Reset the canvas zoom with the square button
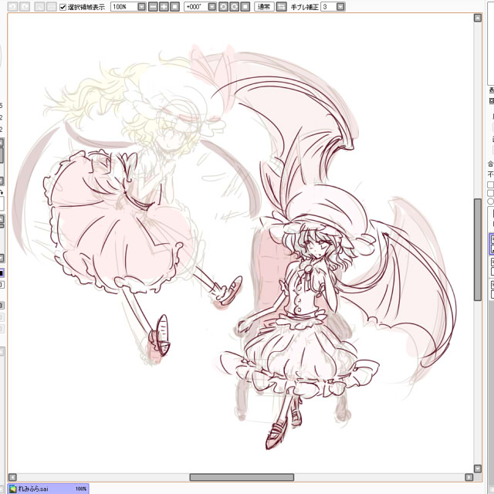Viewport: 494px width, 494px height. pyautogui.click(x=175, y=7)
